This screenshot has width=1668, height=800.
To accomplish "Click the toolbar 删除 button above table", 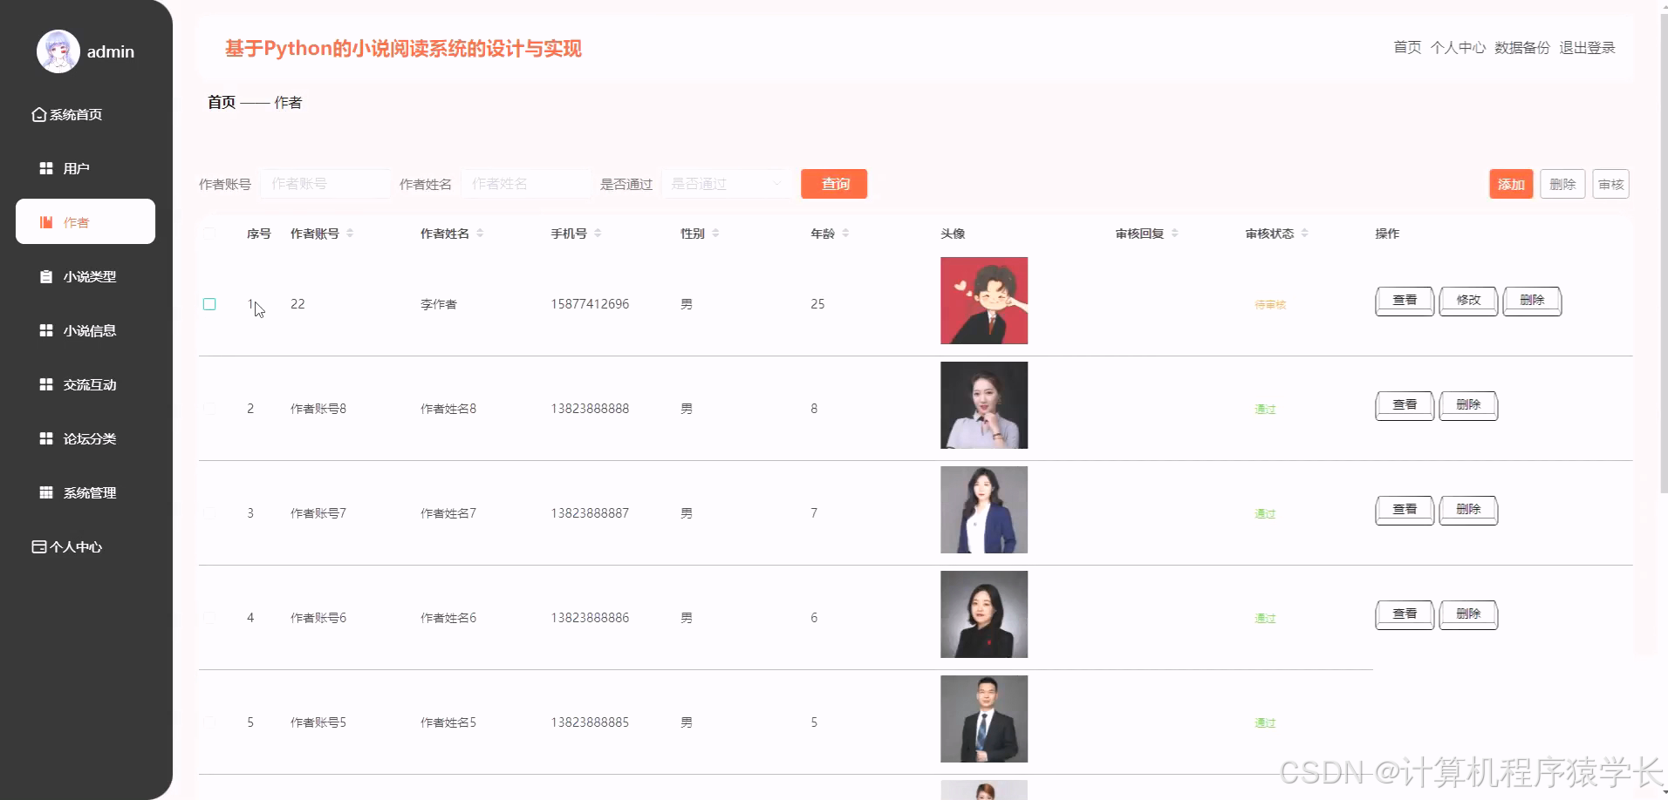I will coord(1562,184).
